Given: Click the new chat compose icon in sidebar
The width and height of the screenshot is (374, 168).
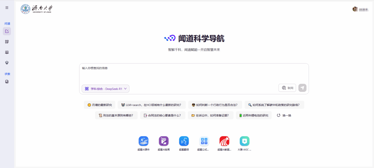Looking at the screenshot, I should point(7,31).
